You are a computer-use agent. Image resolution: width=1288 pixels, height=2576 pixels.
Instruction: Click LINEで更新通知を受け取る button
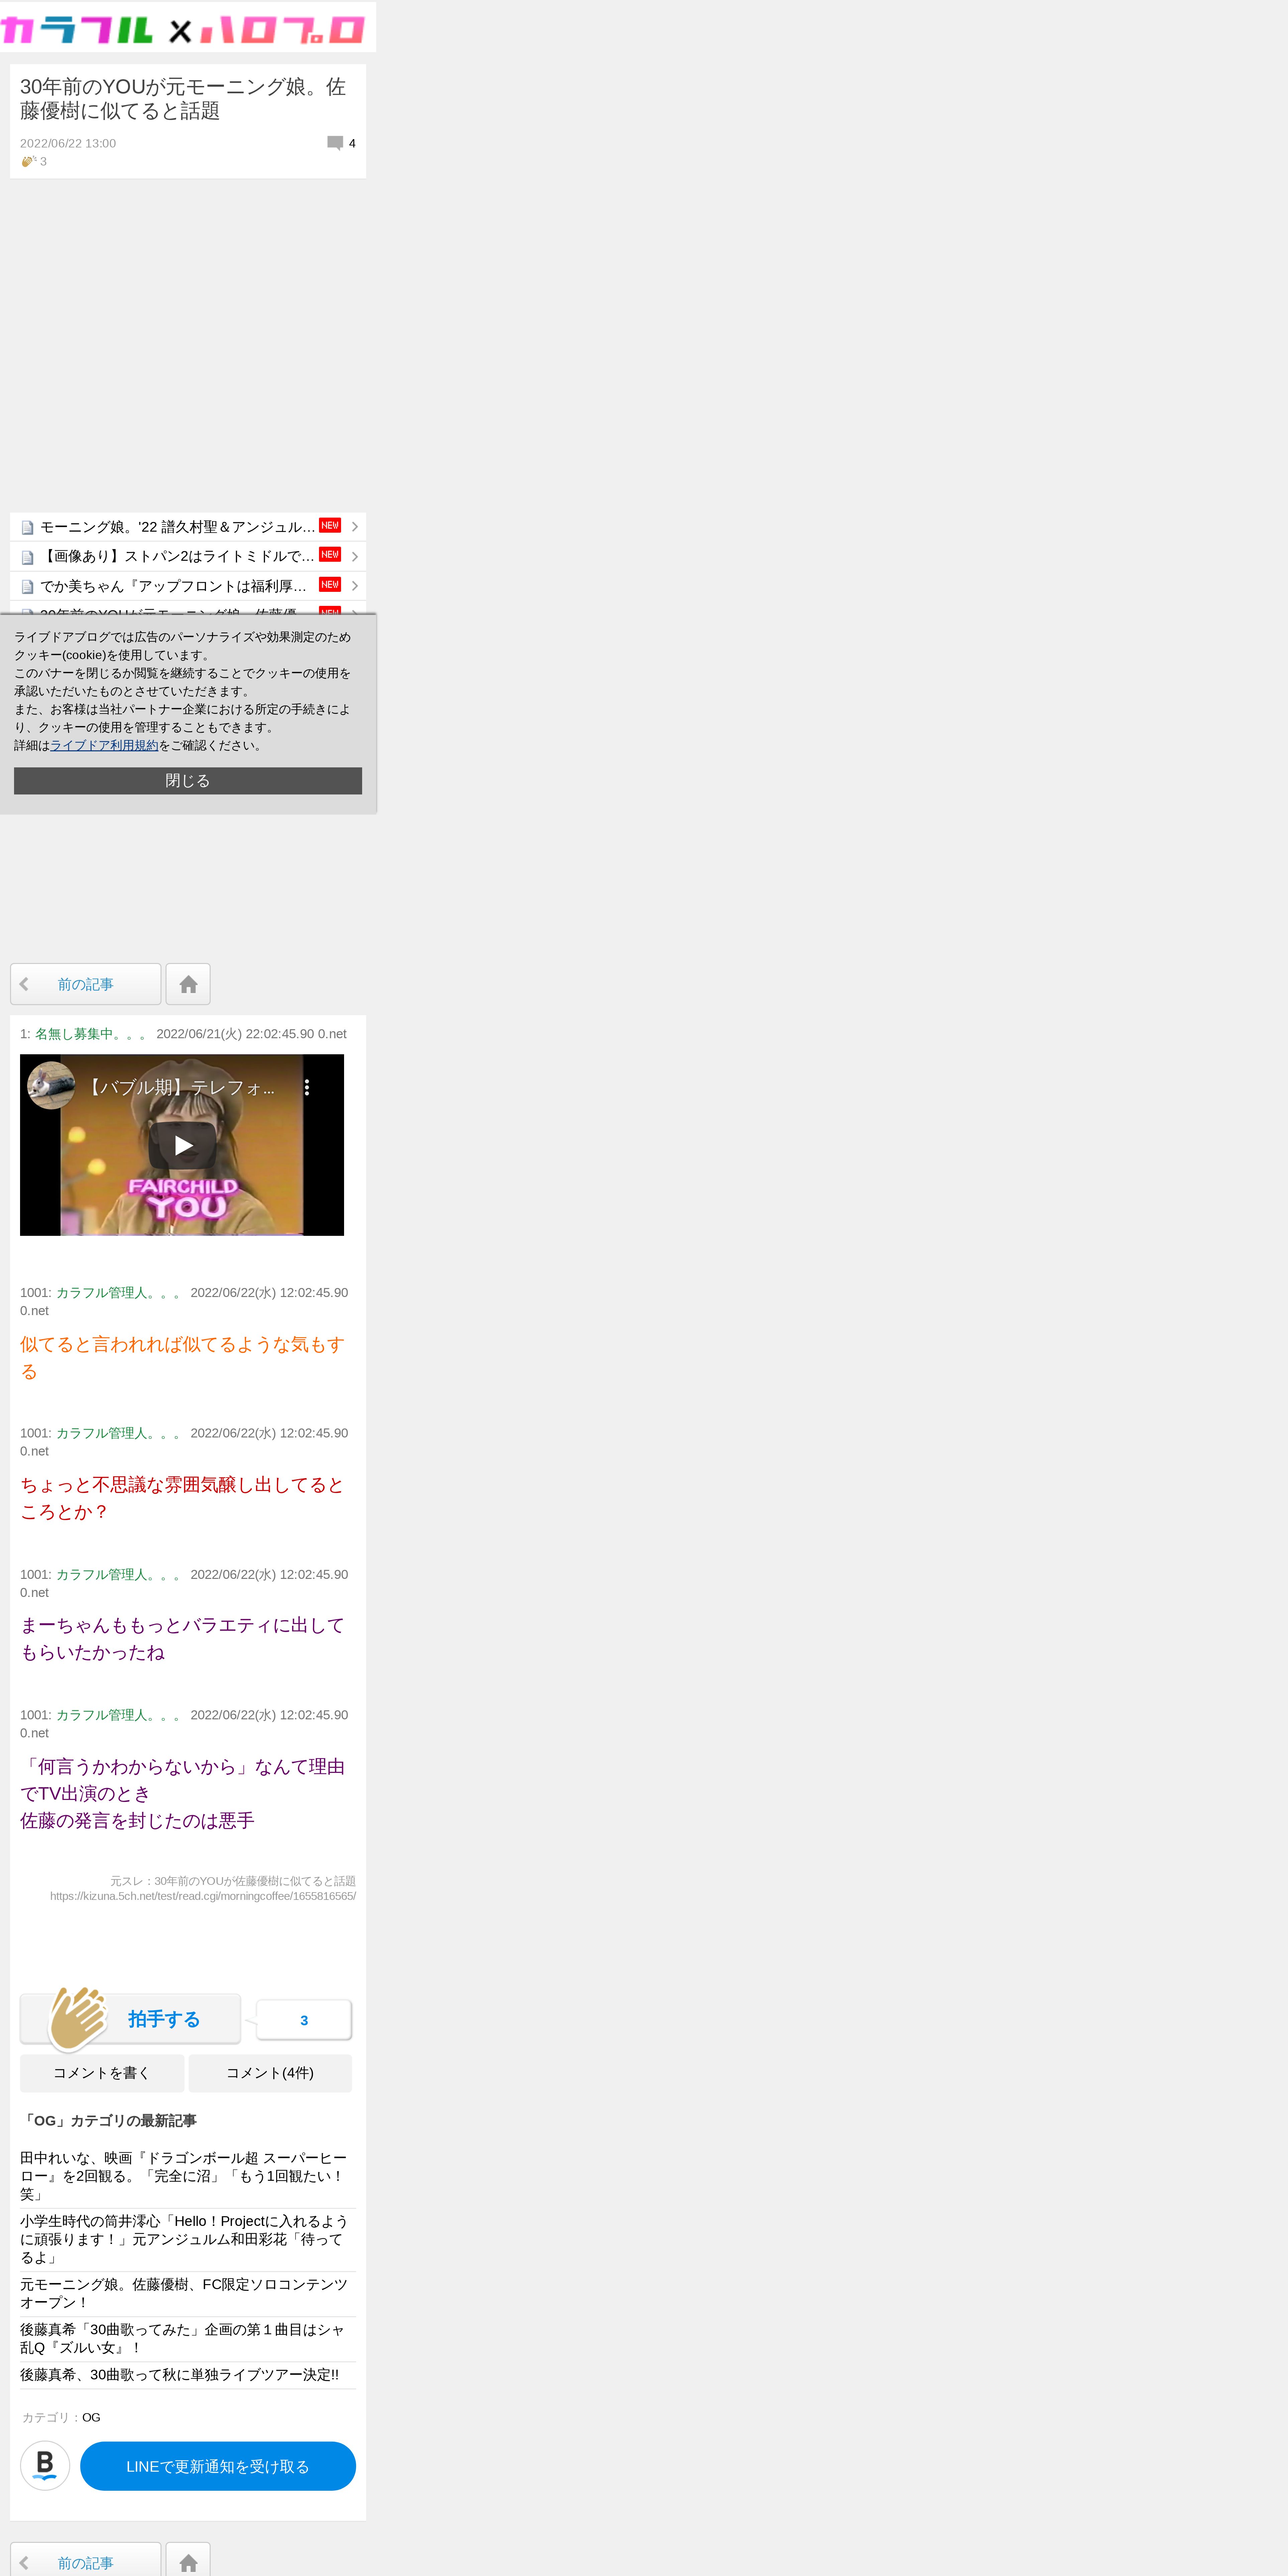tap(218, 2466)
